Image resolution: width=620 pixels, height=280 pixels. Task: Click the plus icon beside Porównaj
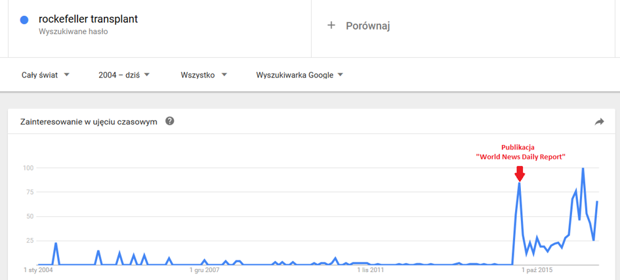click(x=331, y=26)
